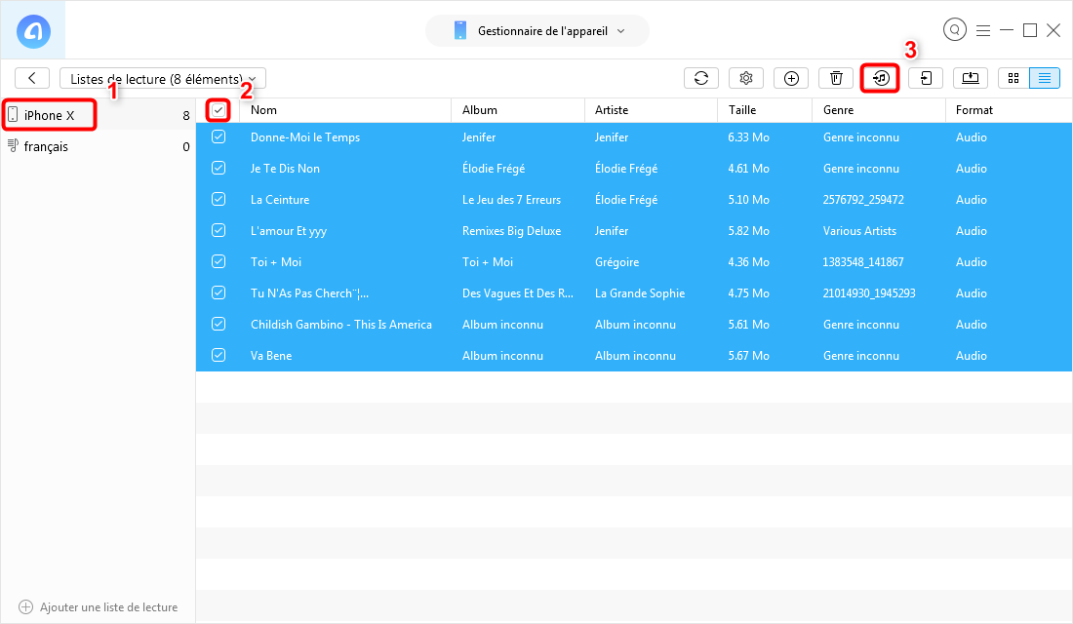Click album Le Jeu des 7 Erreurs
The height and width of the screenshot is (624, 1073).
point(511,199)
